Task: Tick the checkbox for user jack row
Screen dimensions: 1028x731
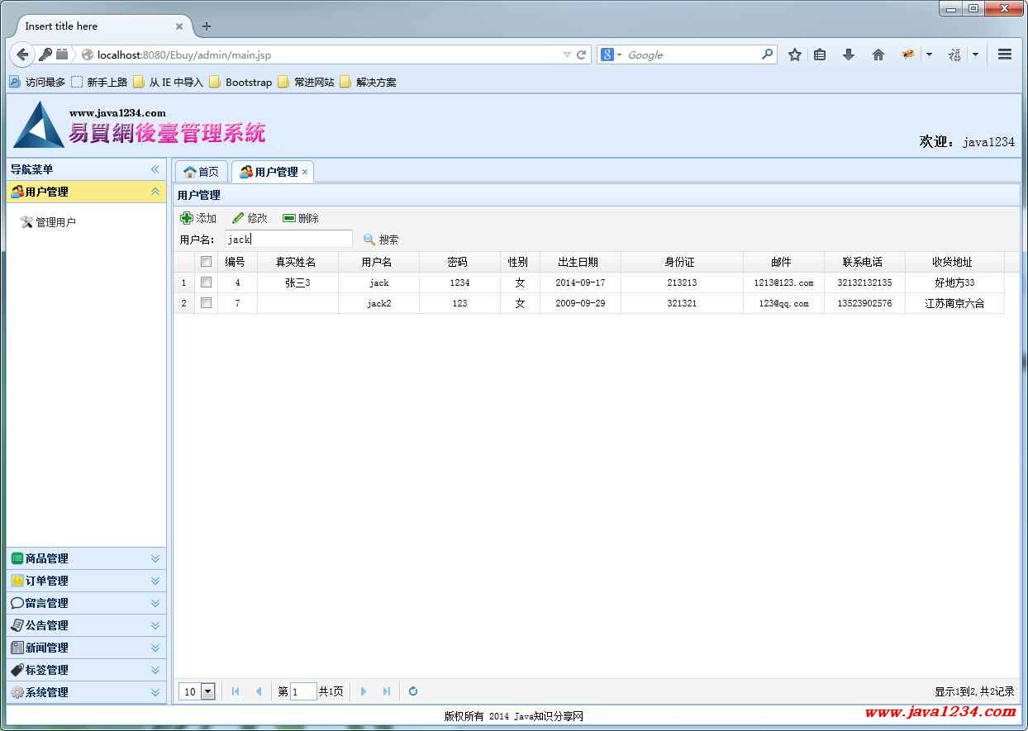Action: coord(207,282)
